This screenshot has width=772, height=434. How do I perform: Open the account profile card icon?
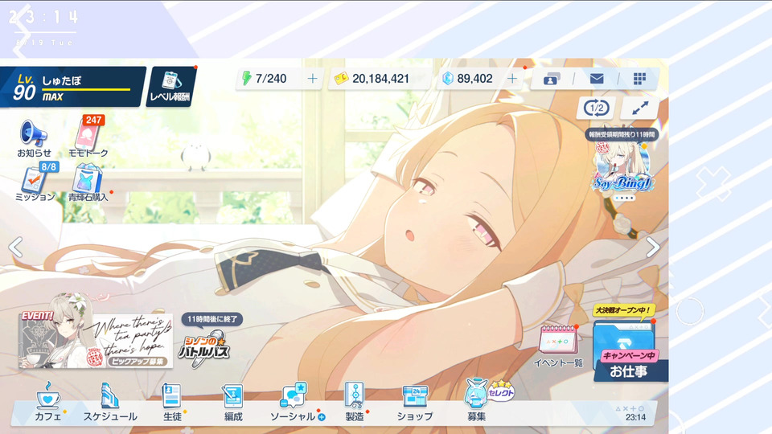point(552,79)
